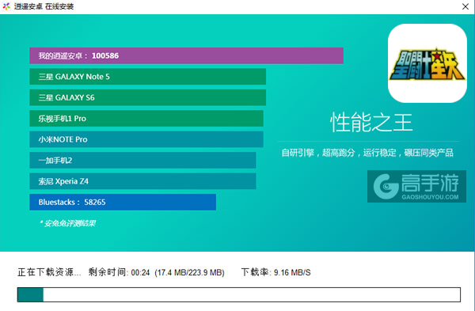Screen dimensions: 475x311
Task: Click the 一加手机2 bar
Action: [142, 160]
